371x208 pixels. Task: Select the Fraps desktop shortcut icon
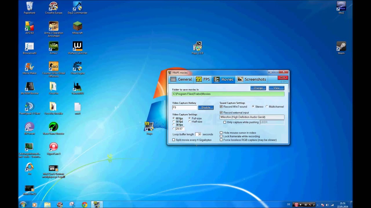click(x=149, y=129)
